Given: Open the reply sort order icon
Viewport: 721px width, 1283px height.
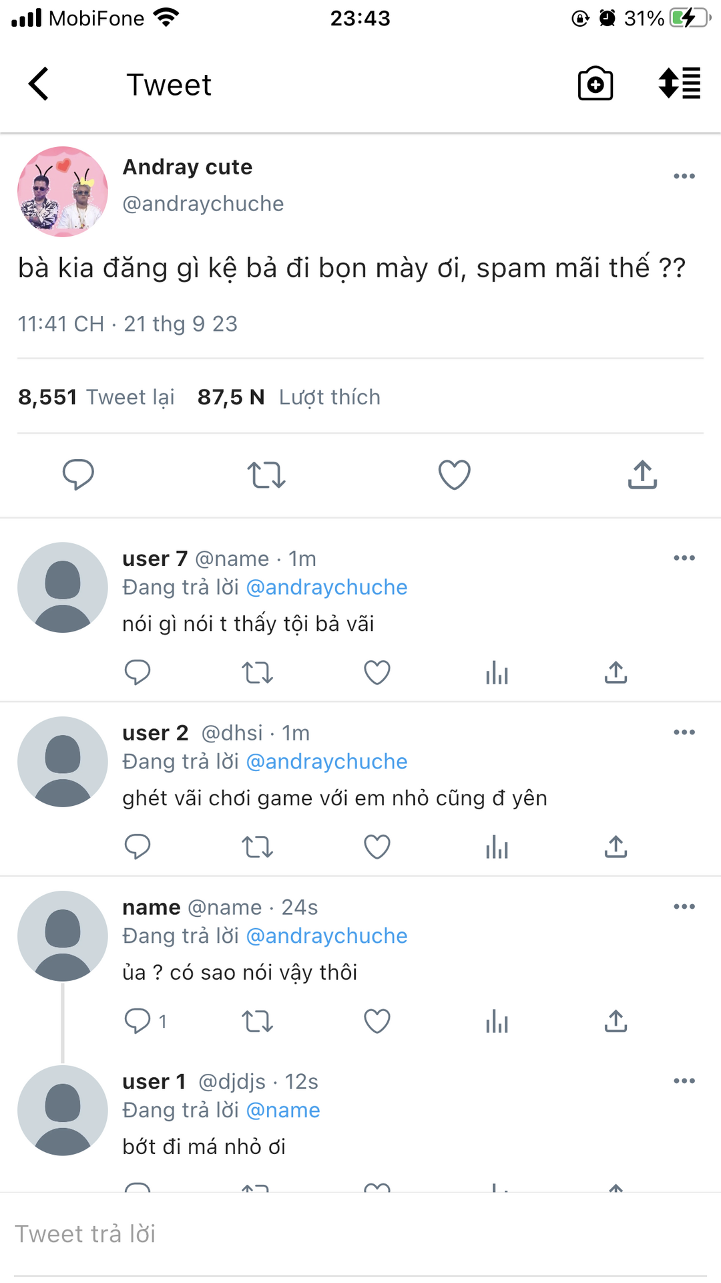Looking at the screenshot, I should click(x=680, y=84).
